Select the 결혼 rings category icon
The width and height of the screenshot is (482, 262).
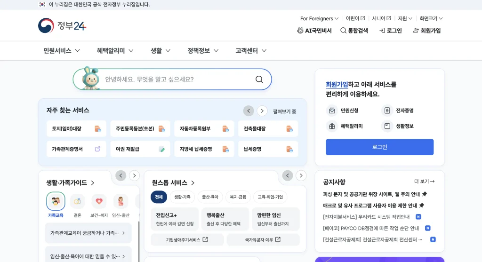[x=78, y=201]
